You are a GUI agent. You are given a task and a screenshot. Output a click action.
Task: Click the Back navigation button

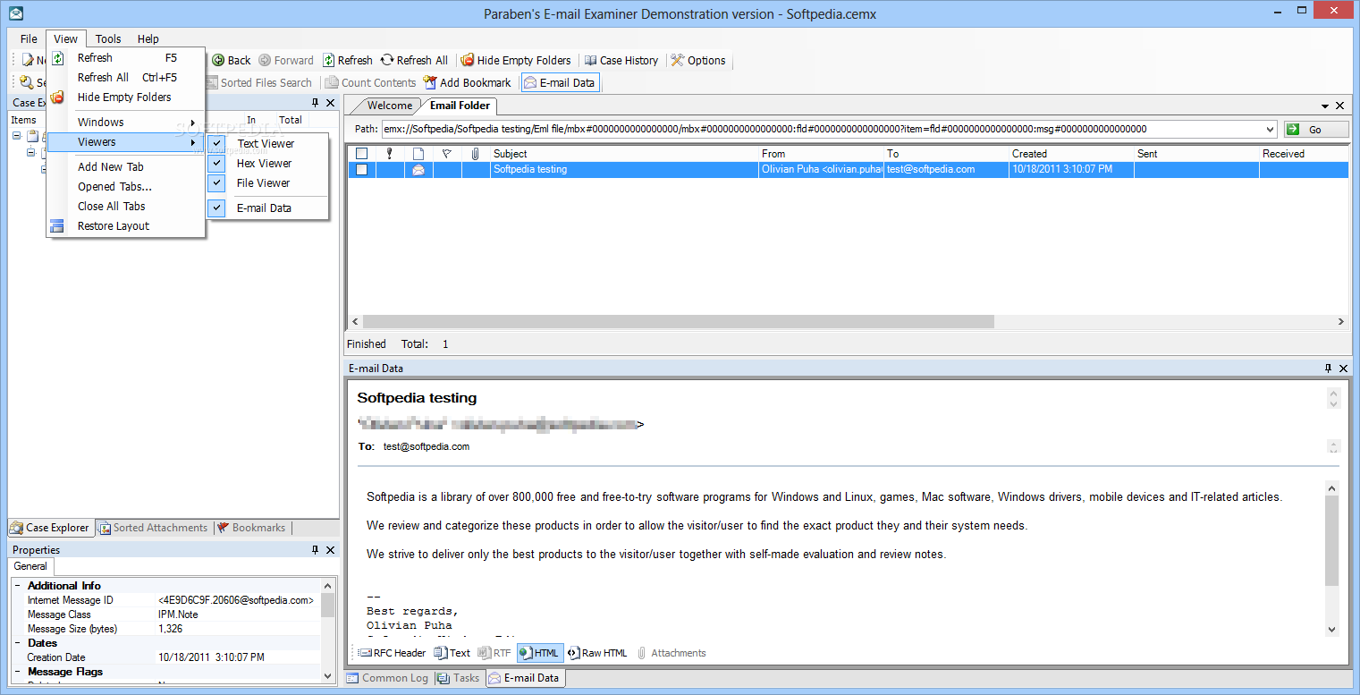click(x=232, y=60)
